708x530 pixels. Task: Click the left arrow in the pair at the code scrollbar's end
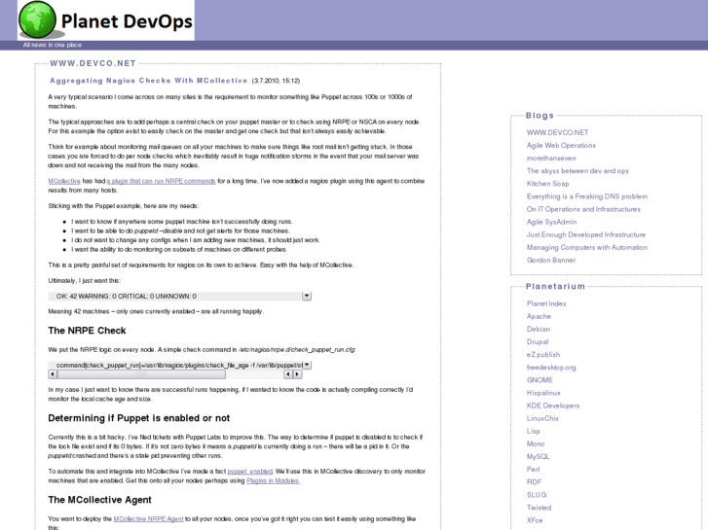288,374
